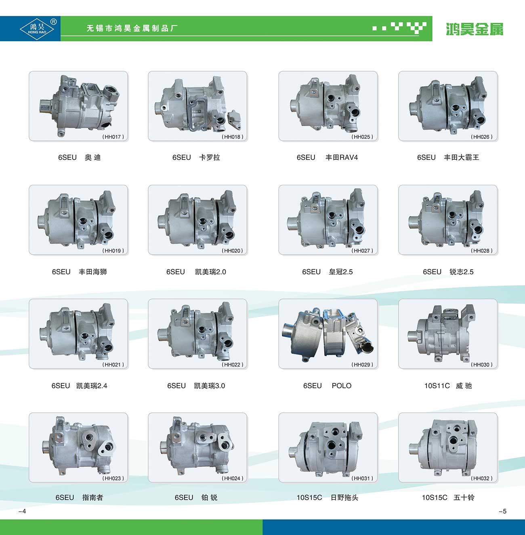525x535 pixels.
Task: Select the HH026 丰田大霸王 compressor photo
Action: [x=448, y=106]
